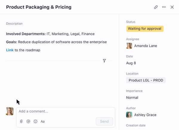The height and width of the screenshot is (130, 179).
Task: Open the comment filter funnel icon
Action: click(x=104, y=61)
